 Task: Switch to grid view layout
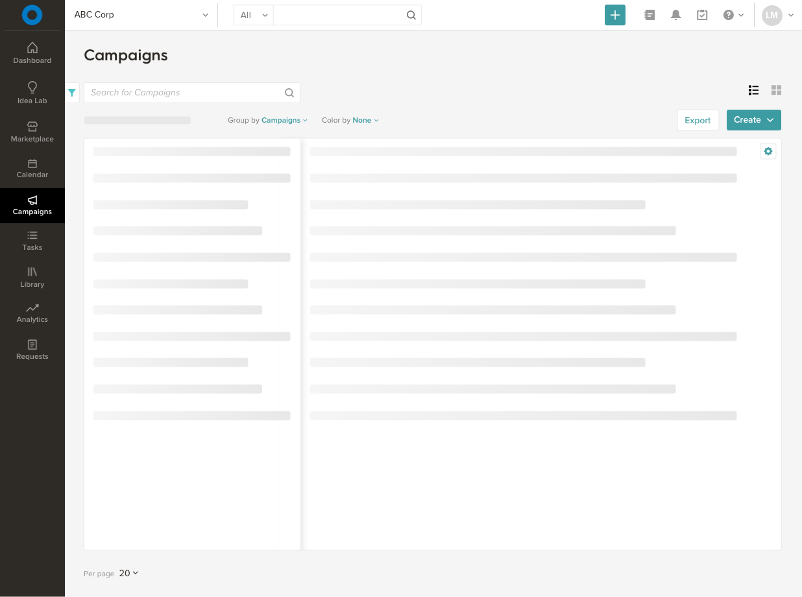(776, 90)
